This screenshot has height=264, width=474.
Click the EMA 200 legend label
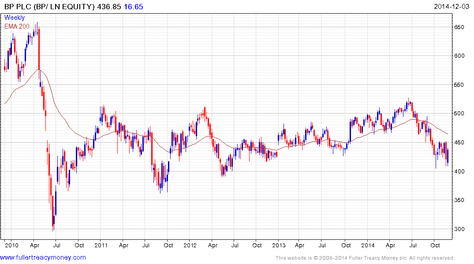[17, 26]
